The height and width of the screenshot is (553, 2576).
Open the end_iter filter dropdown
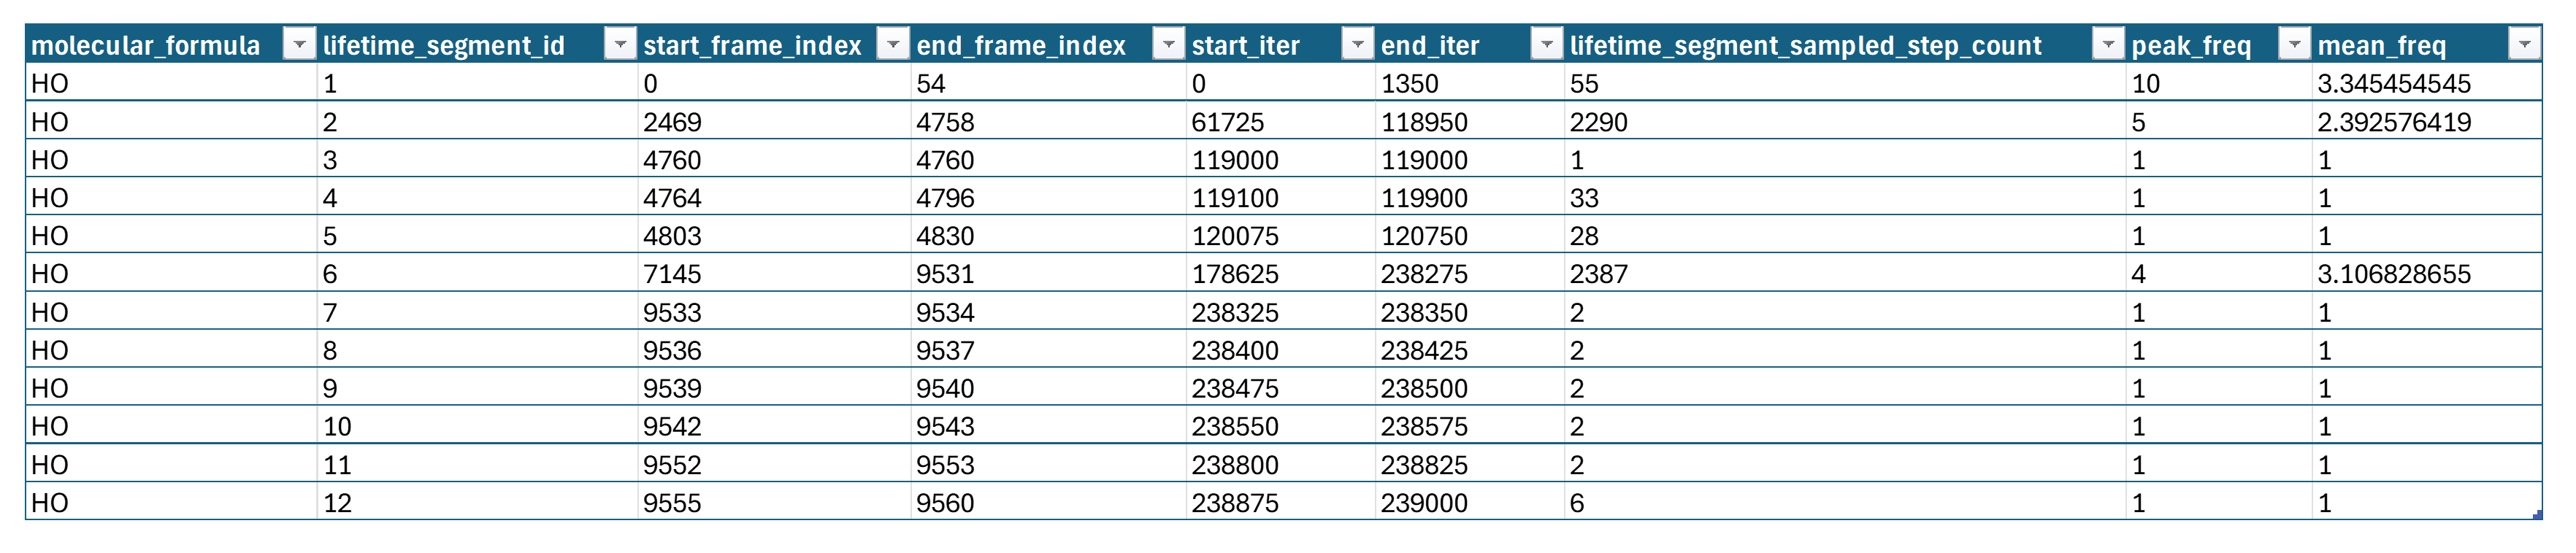click(x=1546, y=45)
